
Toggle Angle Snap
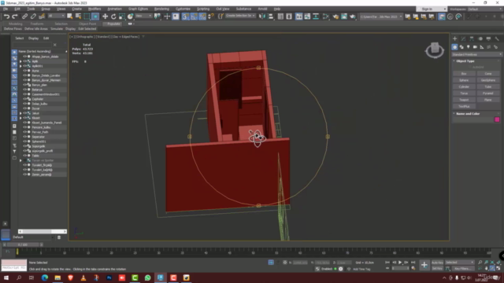click(194, 17)
